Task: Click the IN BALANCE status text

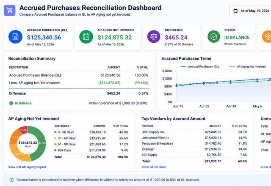Action: point(237,38)
